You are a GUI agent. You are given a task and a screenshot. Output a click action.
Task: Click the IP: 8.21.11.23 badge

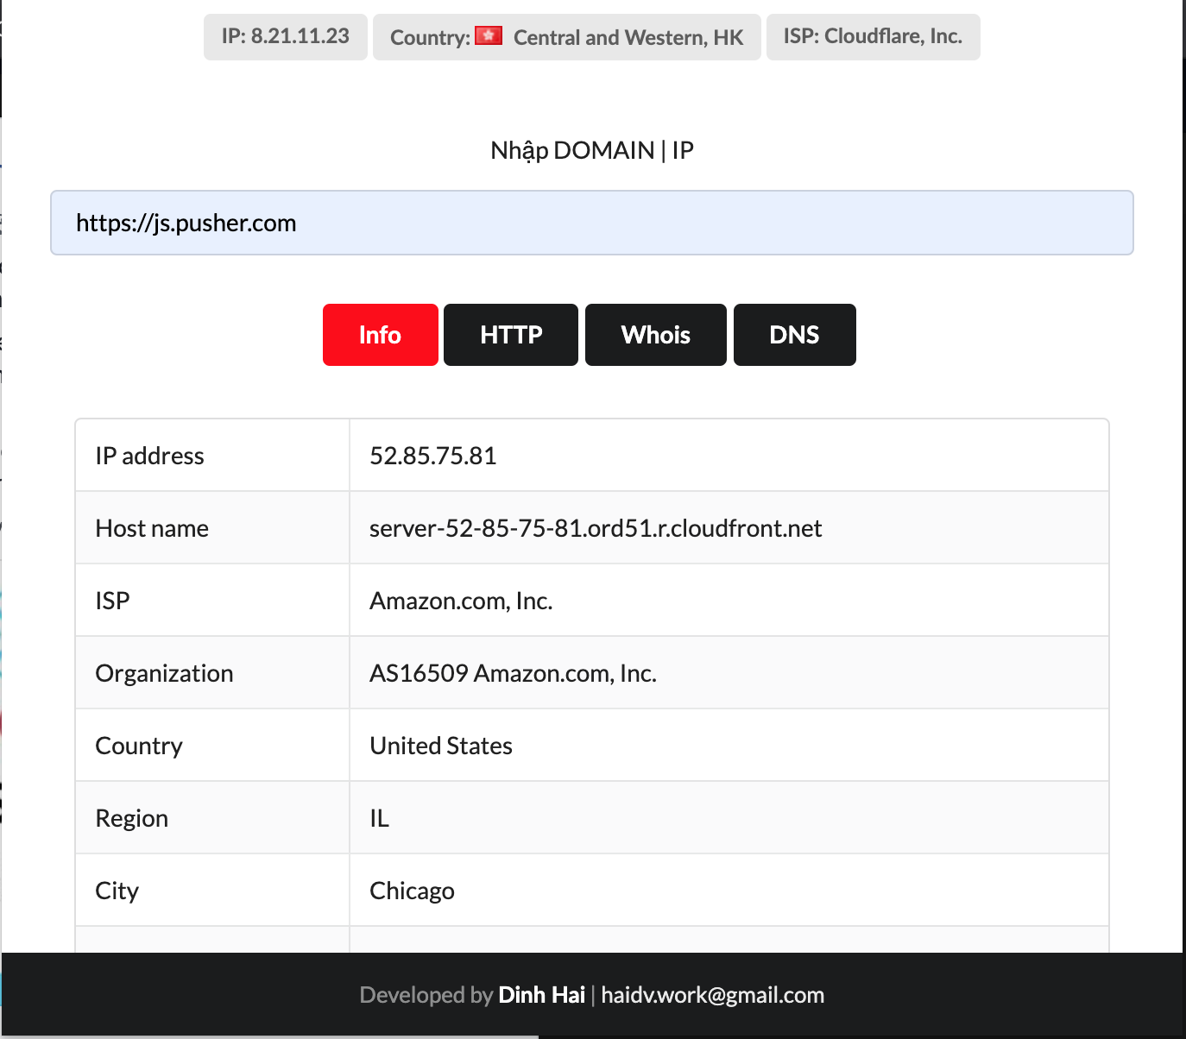coord(286,36)
